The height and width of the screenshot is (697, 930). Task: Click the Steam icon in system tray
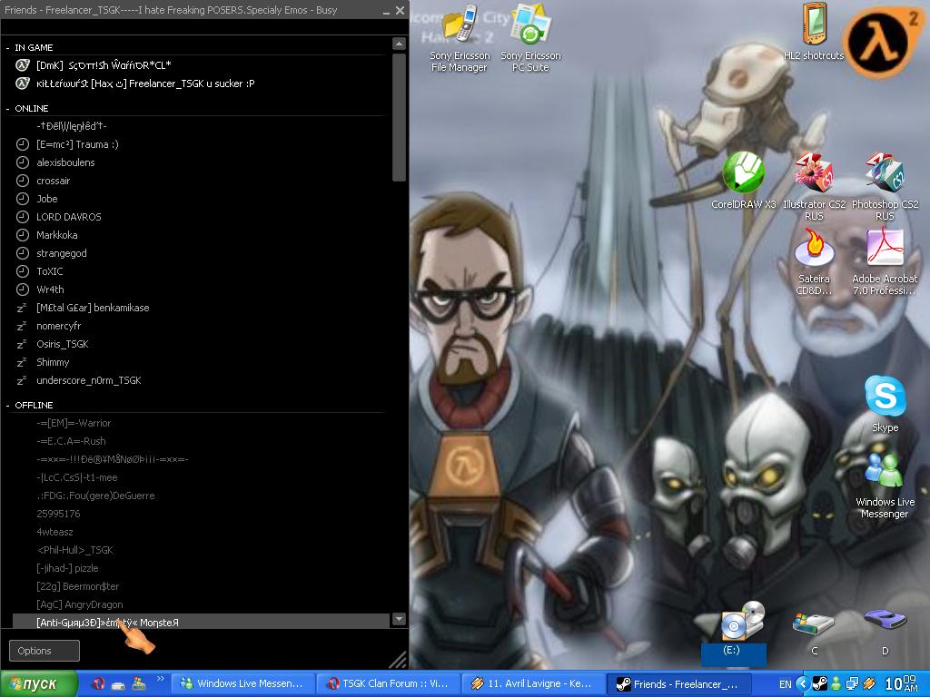click(819, 683)
